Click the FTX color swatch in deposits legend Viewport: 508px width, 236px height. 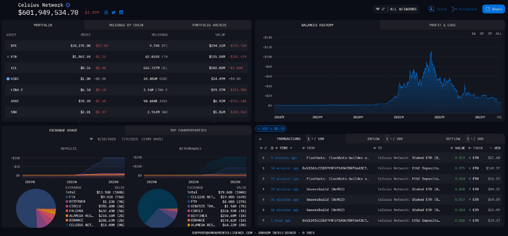click(67, 197)
